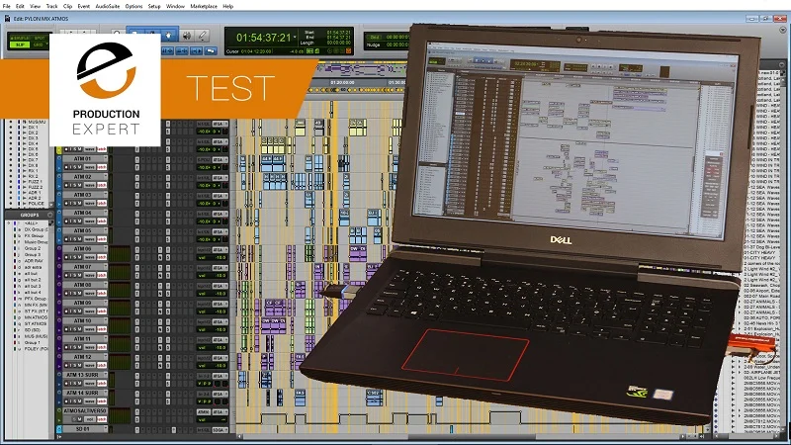The width and height of the screenshot is (791, 445).
Task: Click the timebase circle icon on ATM 03
Action: tap(58, 195)
